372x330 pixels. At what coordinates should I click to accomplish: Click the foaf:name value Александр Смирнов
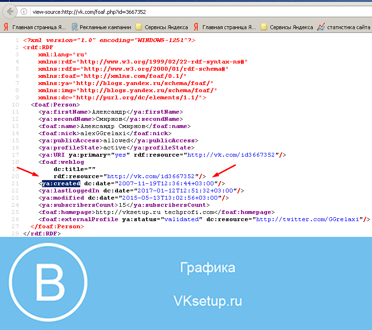113,126
